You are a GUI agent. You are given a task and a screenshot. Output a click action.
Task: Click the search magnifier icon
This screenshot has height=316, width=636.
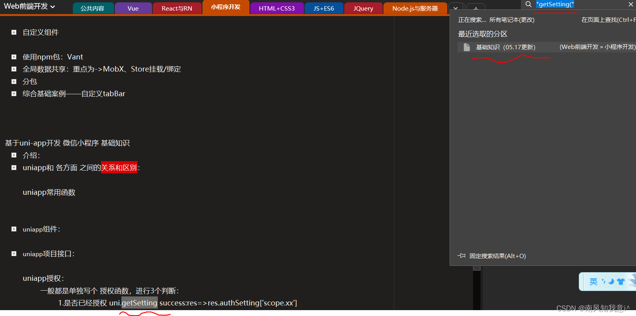click(x=528, y=4)
